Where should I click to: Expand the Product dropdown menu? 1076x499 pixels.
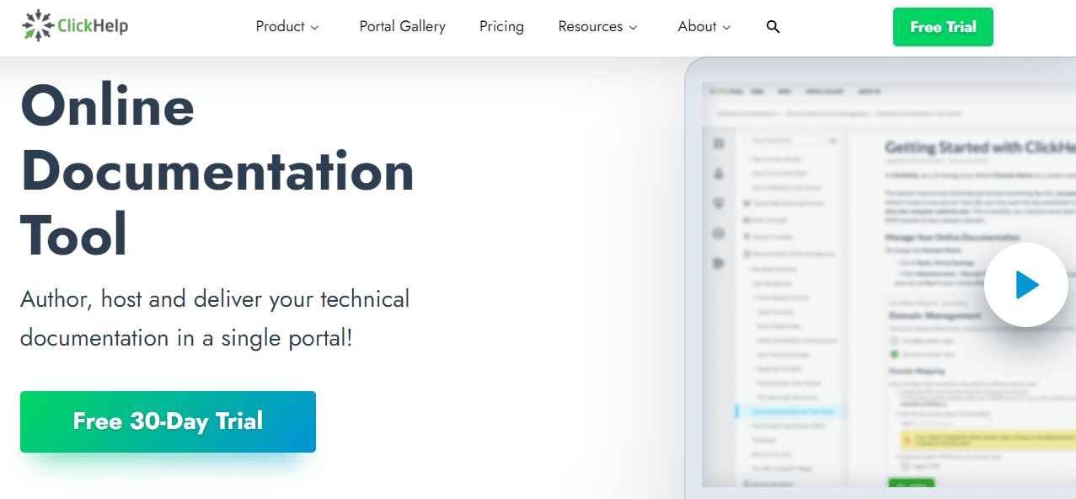click(287, 27)
